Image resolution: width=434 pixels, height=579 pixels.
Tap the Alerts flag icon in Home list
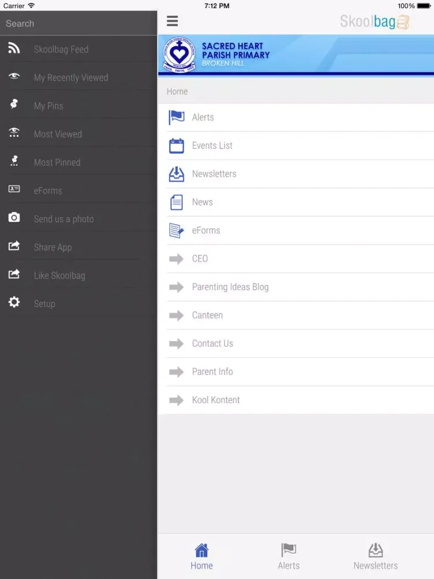[176, 118]
